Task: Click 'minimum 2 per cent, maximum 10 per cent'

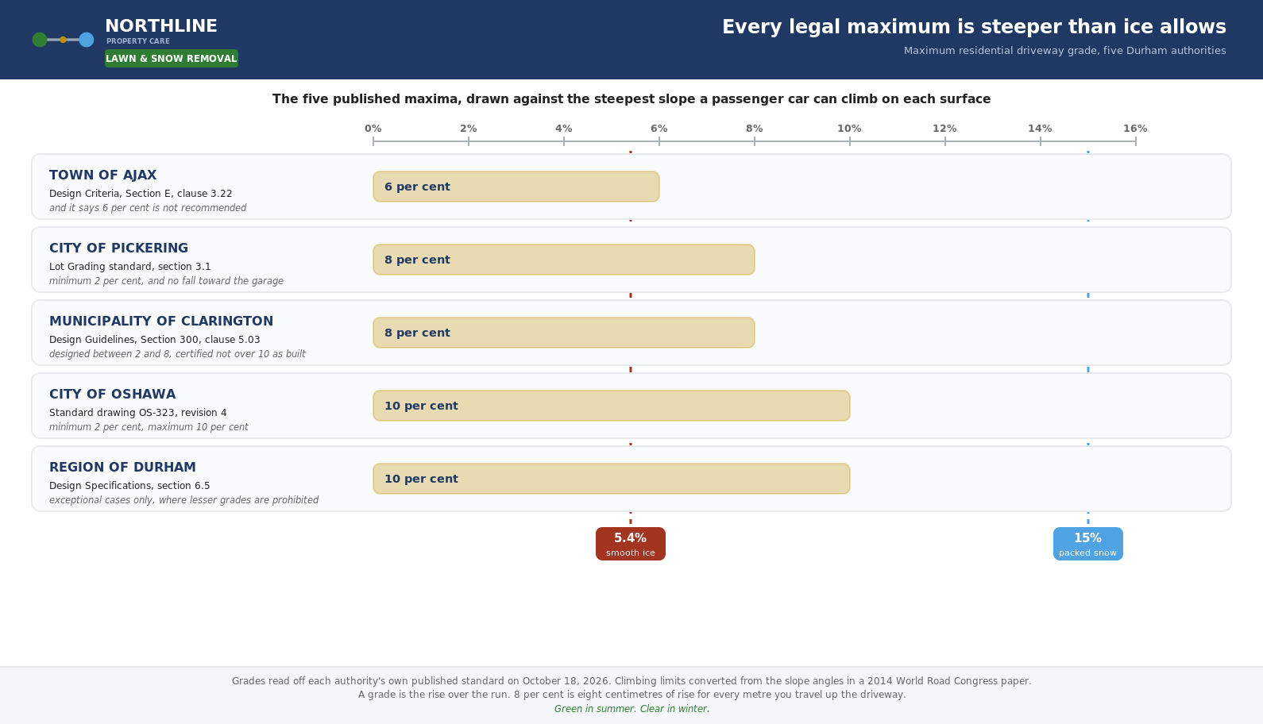Action: (x=149, y=427)
